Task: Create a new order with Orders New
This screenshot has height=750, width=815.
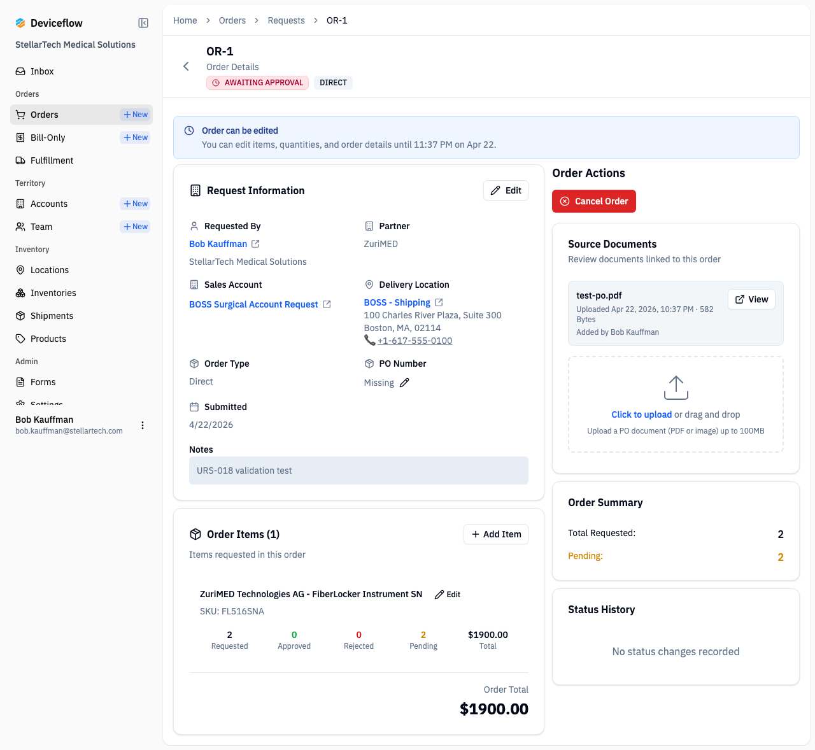Action: point(136,115)
